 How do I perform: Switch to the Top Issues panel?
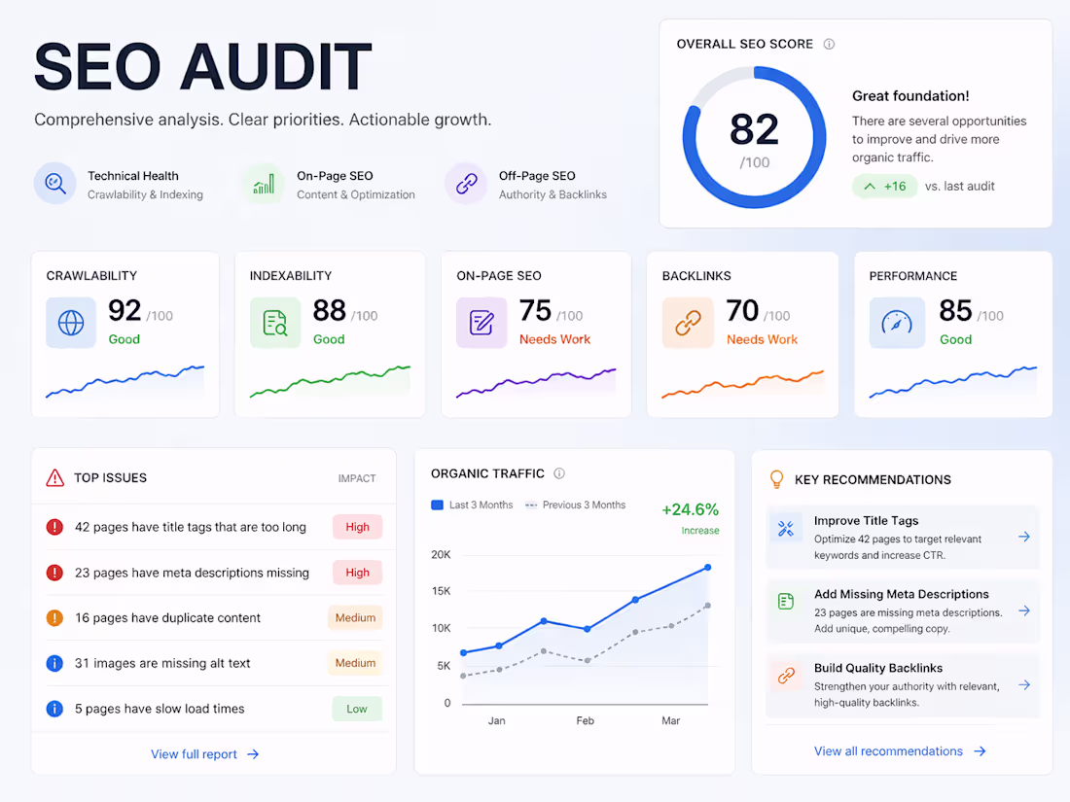coord(111,477)
